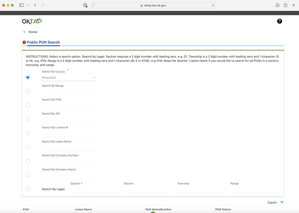Reload the page with the refresh icon

click(x=213, y=5)
